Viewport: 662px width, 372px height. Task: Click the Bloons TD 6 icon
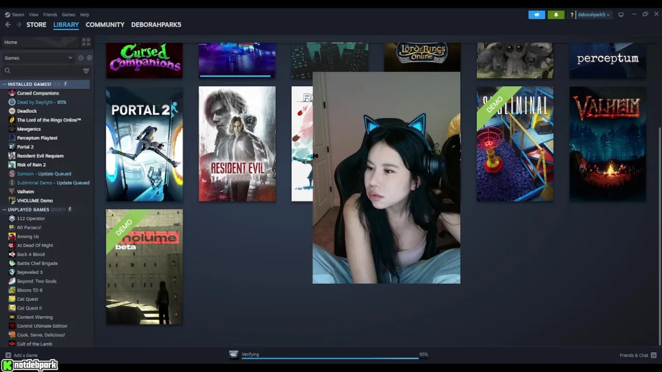coord(12,290)
